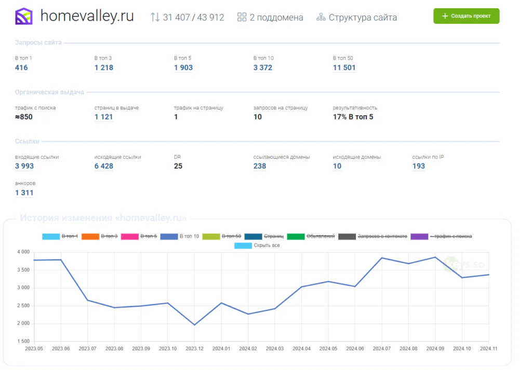Image resolution: width=532 pixels, height=370 pixels.
Task: Open the 1 311 анкоров value
Action: coord(24,193)
